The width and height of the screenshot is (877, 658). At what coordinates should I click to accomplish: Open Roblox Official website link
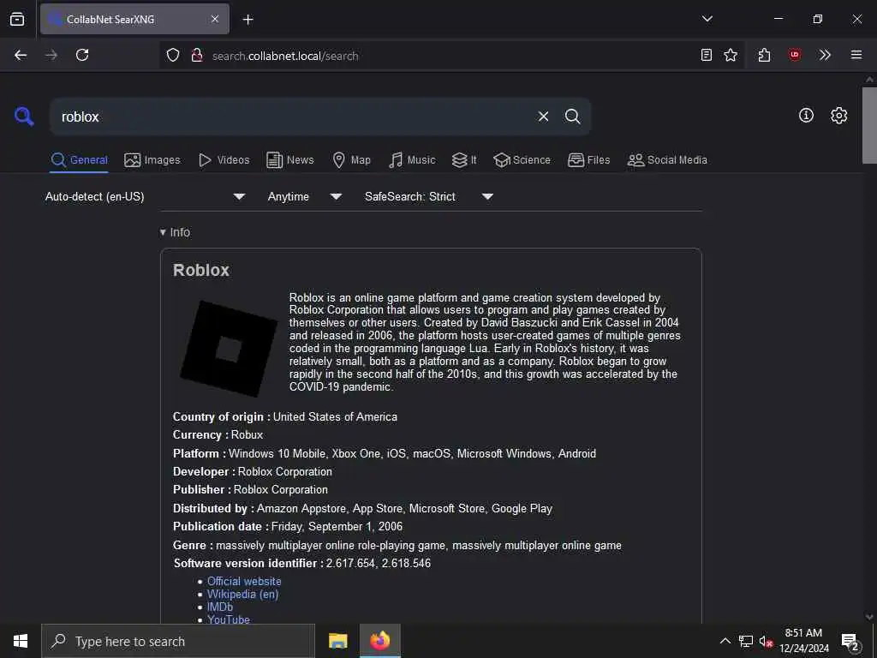pos(244,582)
